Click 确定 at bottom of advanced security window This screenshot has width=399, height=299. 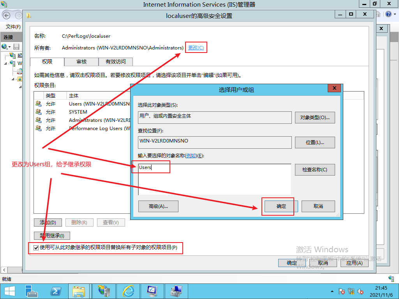click(x=291, y=263)
